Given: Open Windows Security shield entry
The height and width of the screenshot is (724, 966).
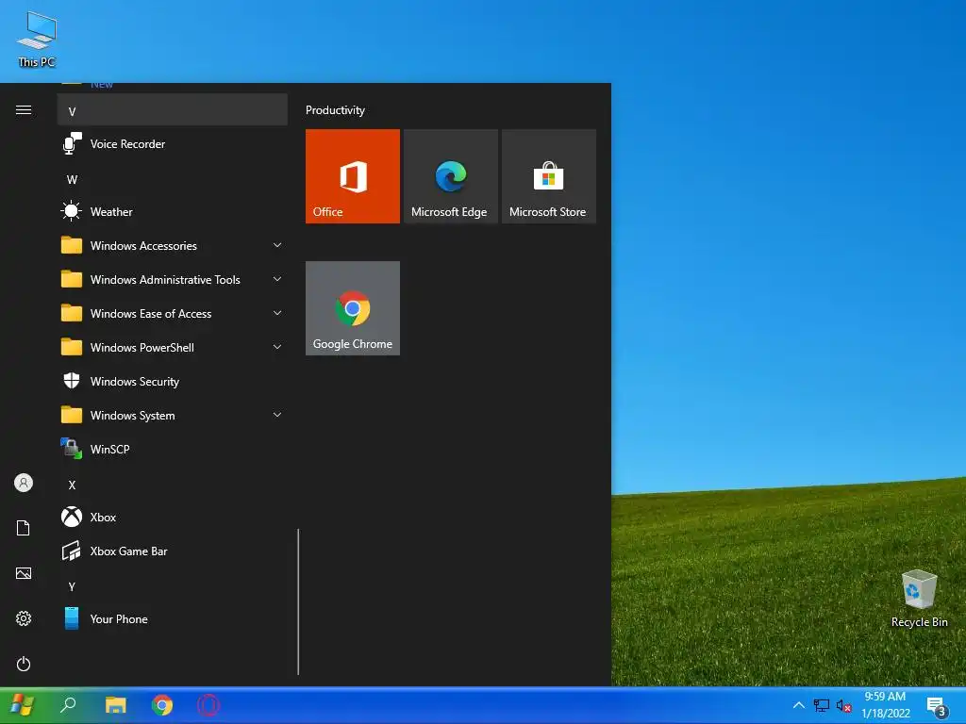Looking at the screenshot, I should tap(173, 382).
